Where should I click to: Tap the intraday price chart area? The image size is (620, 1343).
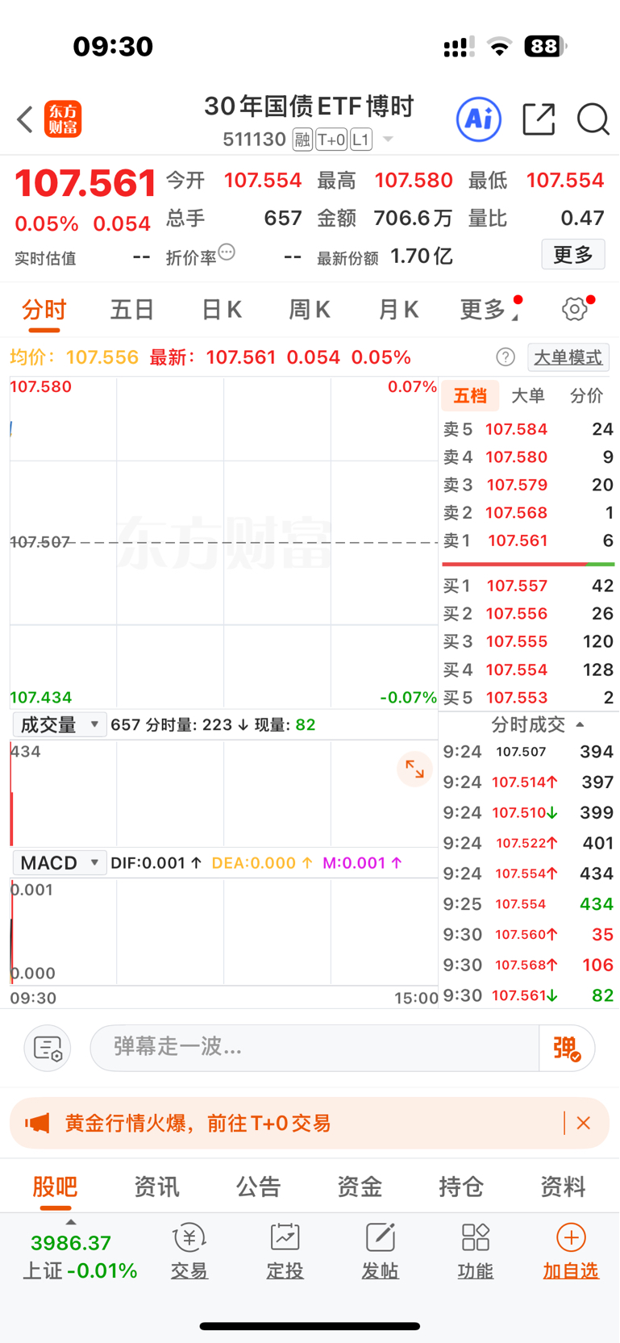pos(223,542)
